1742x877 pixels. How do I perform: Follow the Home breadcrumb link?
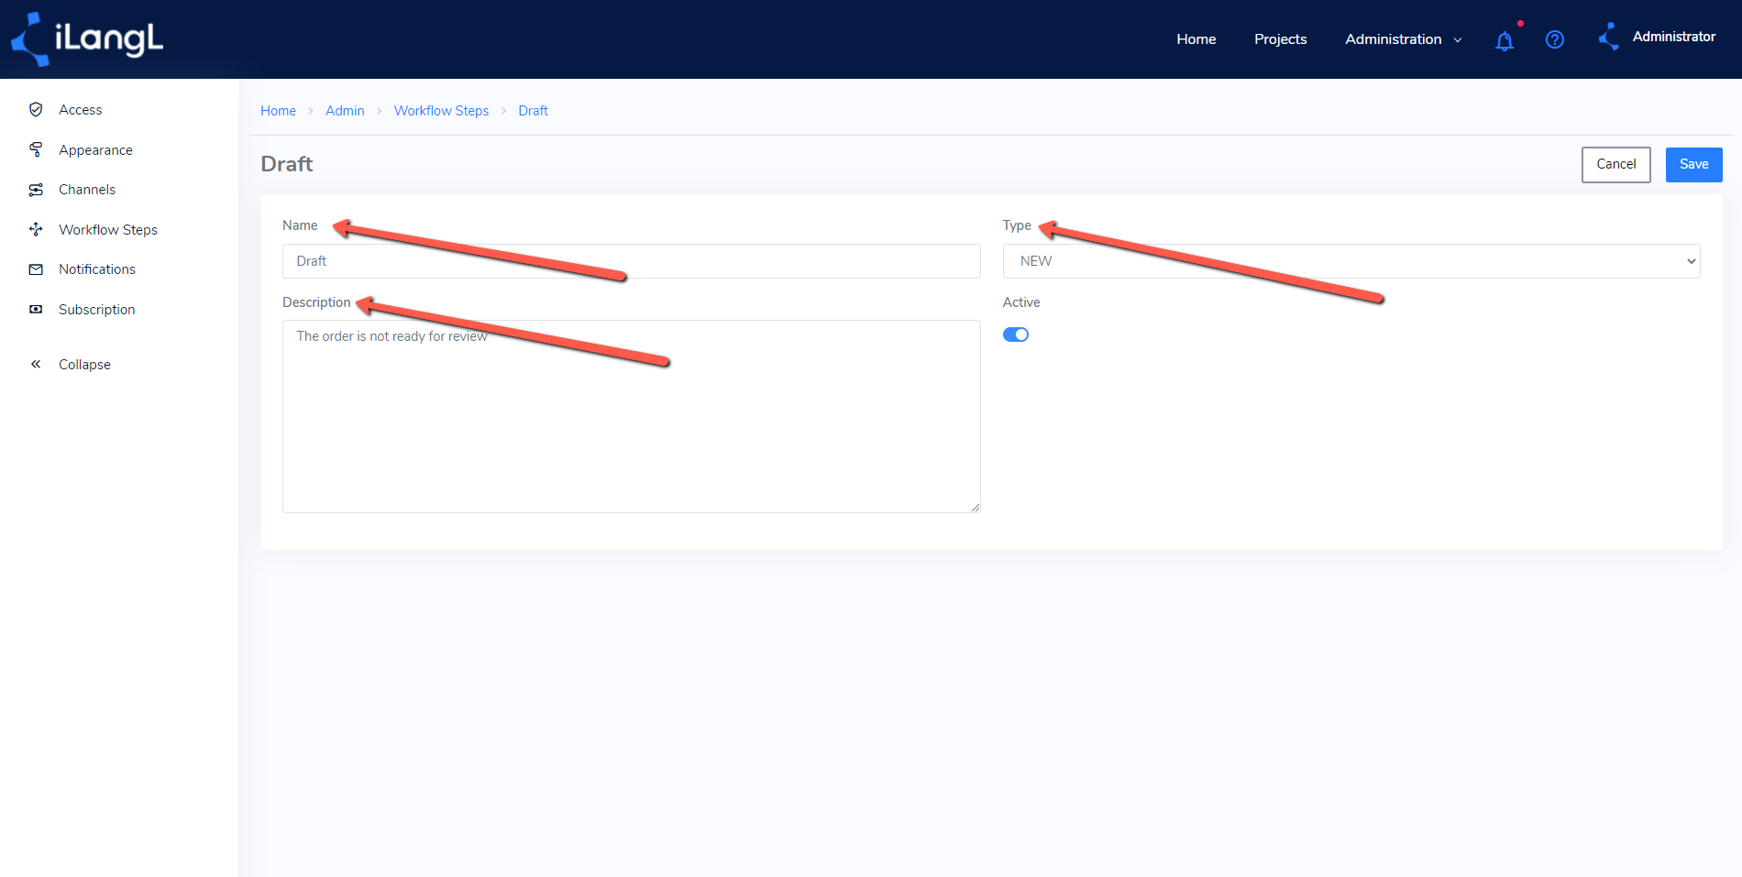tap(278, 111)
